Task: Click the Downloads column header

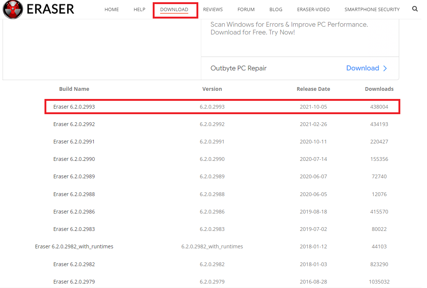Action: (379, 89)
